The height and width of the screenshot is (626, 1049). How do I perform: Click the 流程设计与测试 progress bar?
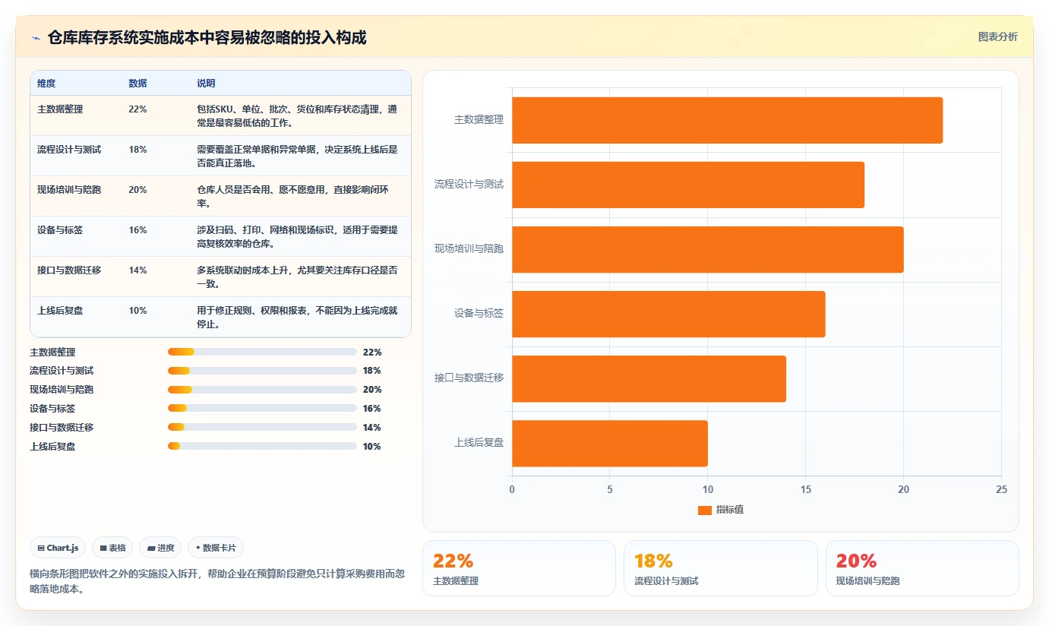[x=262, y=371]
